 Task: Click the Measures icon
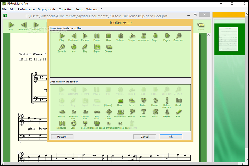[62, 123]
